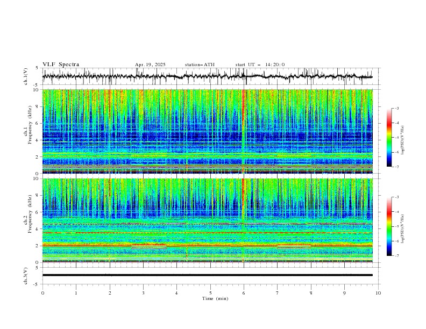
Task: Click the time axis tick label '9'
Action: tap(344, 293)
